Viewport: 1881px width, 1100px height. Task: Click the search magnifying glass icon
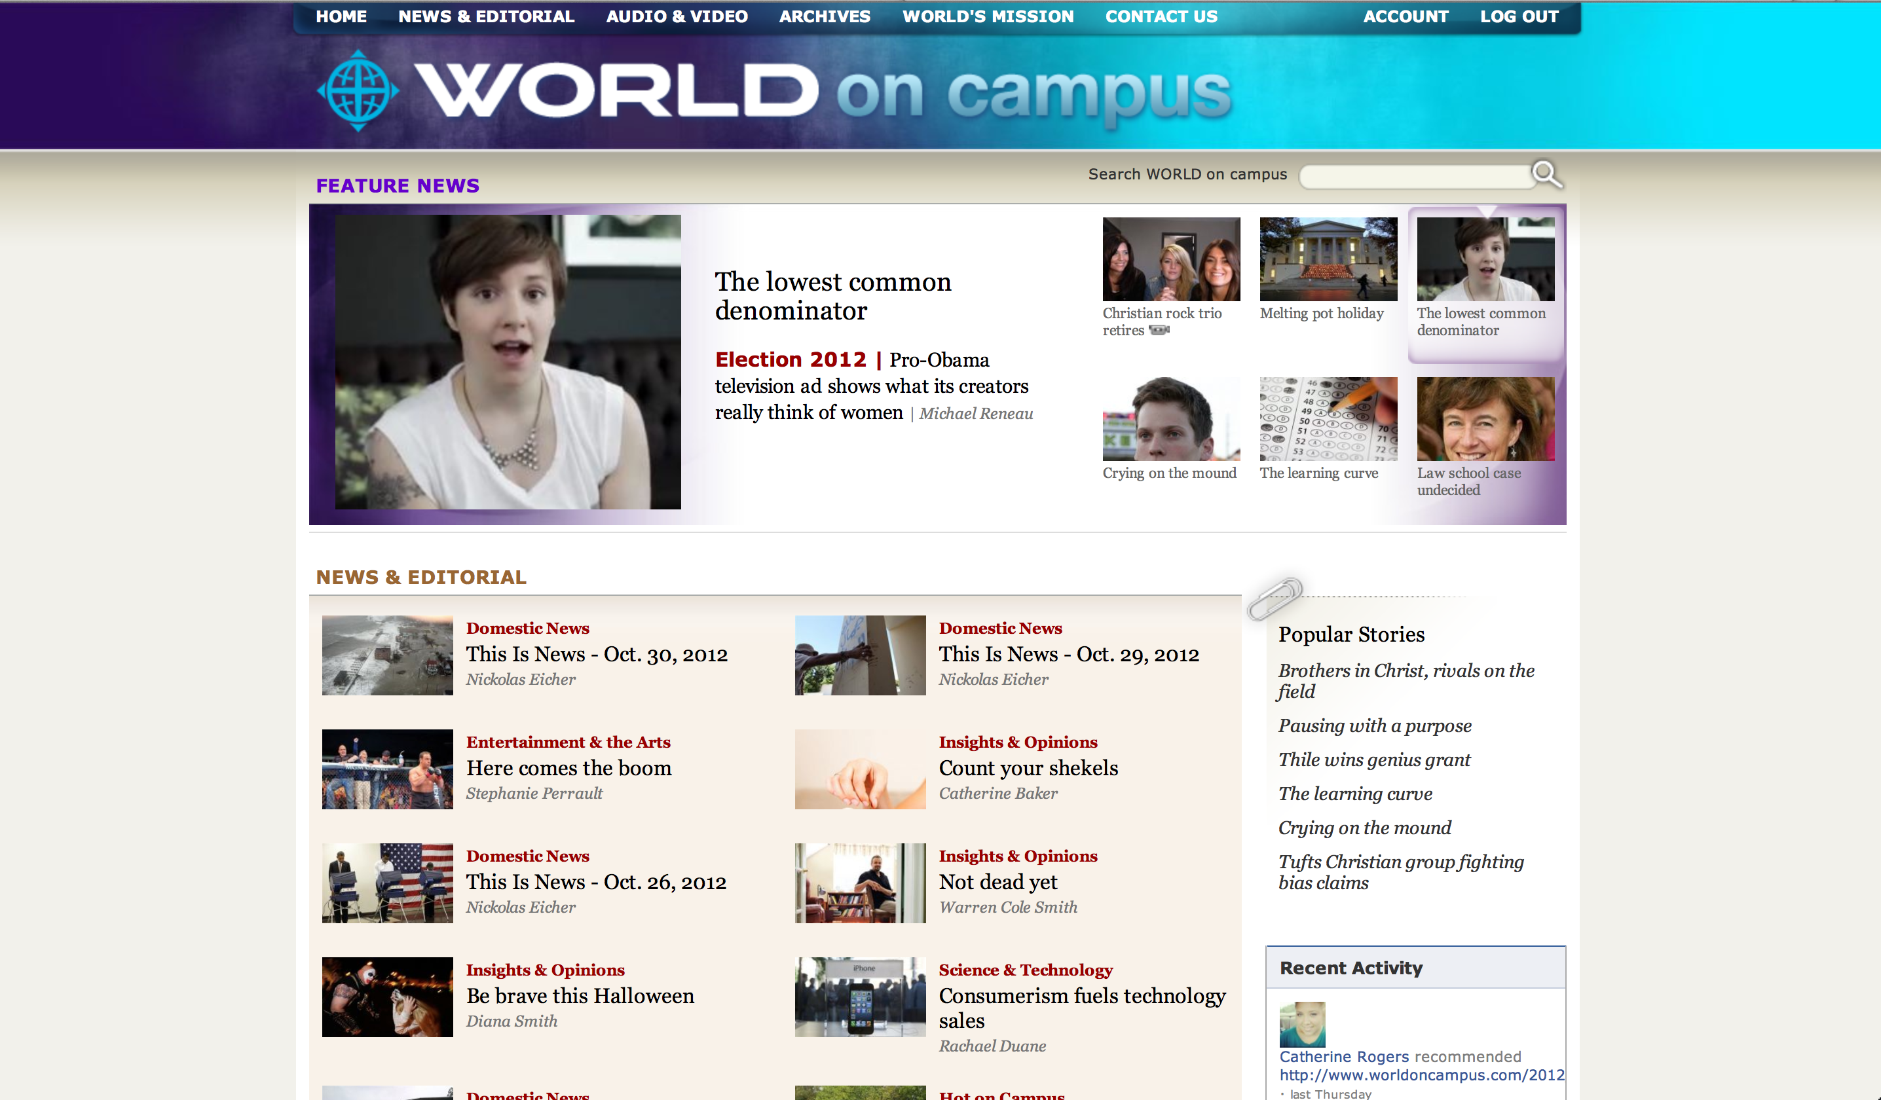[x=1546, y=174]
